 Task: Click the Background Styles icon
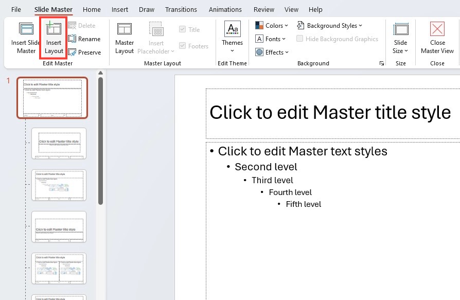pos(300,26)
